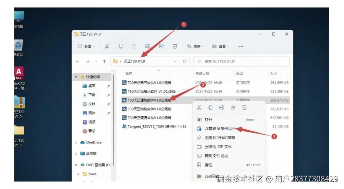Open the 新建 (New) dropdown
The width and height of the screenshot is (344, 189).
(x=86, y=46)
